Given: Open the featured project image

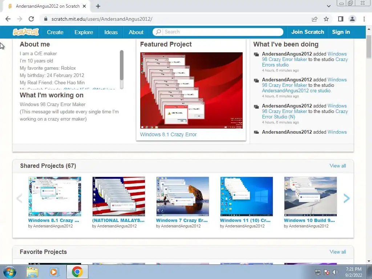Looking at the screenshot, I should 191,90.
